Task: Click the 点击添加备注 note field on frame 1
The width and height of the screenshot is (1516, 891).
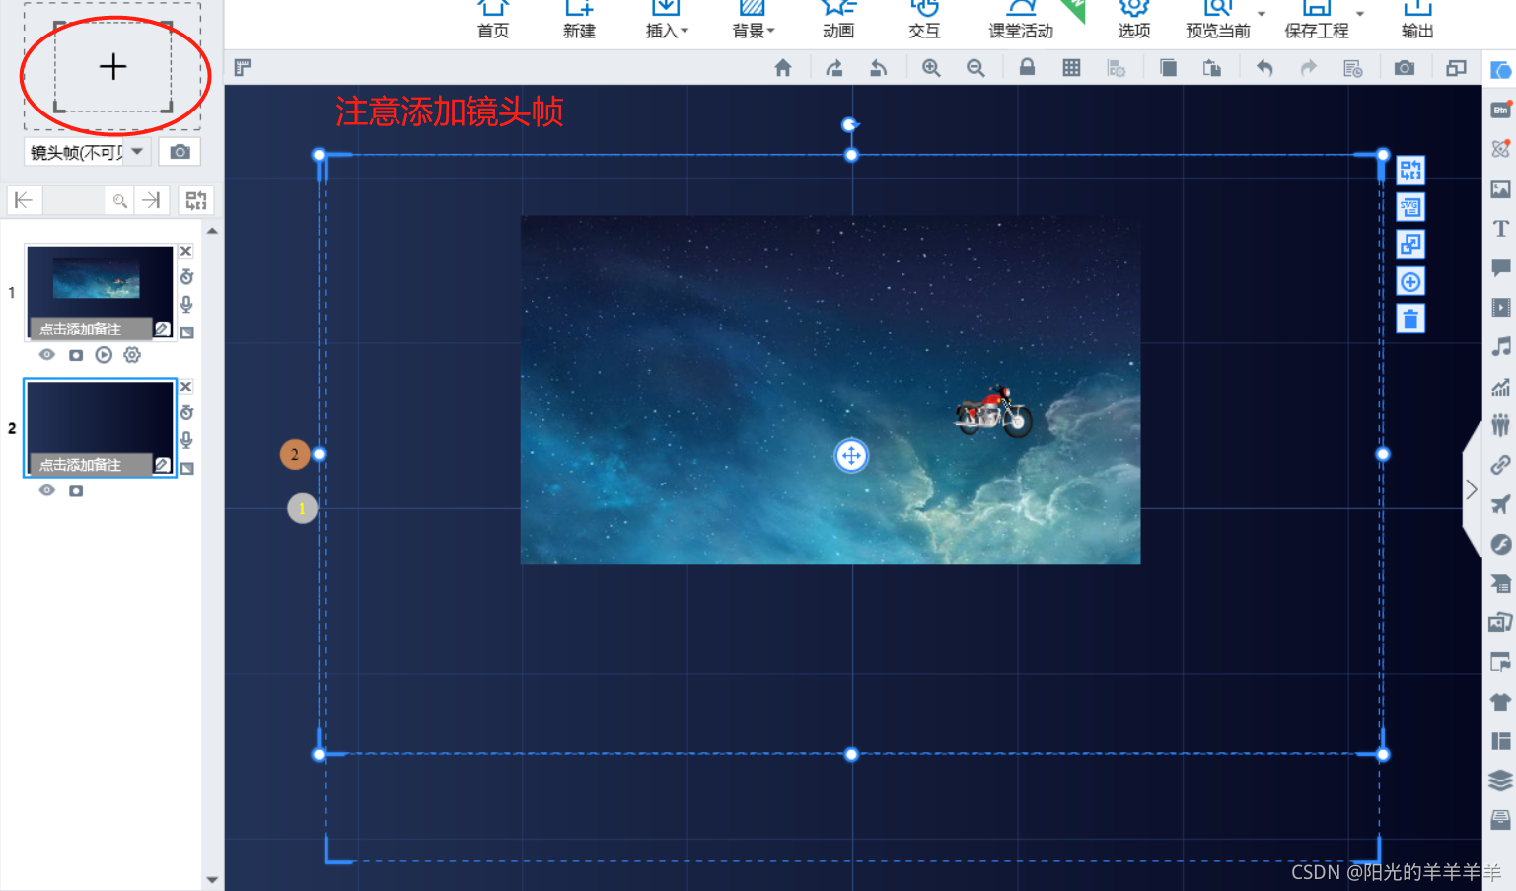Action: 92,329
